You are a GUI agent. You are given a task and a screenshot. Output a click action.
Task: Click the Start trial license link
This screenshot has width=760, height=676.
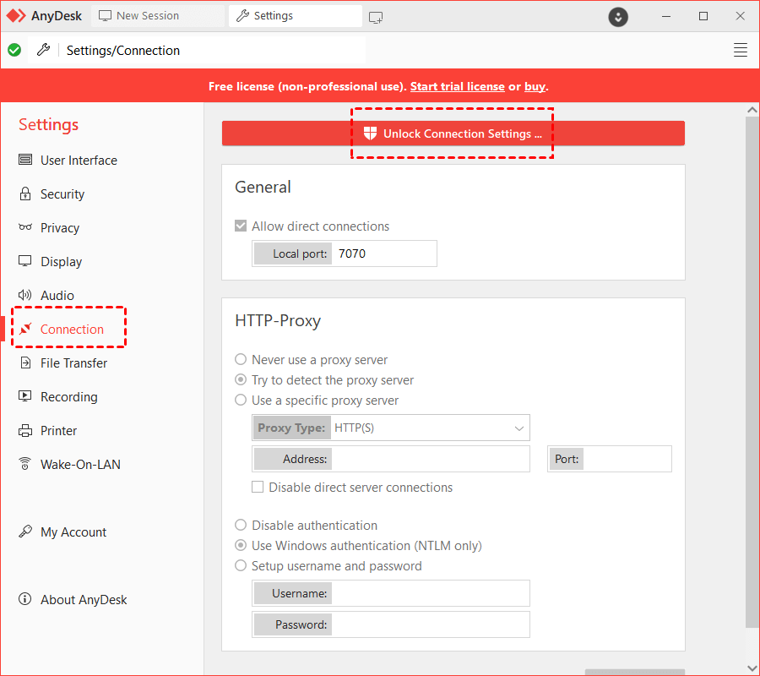pos(457,86)
